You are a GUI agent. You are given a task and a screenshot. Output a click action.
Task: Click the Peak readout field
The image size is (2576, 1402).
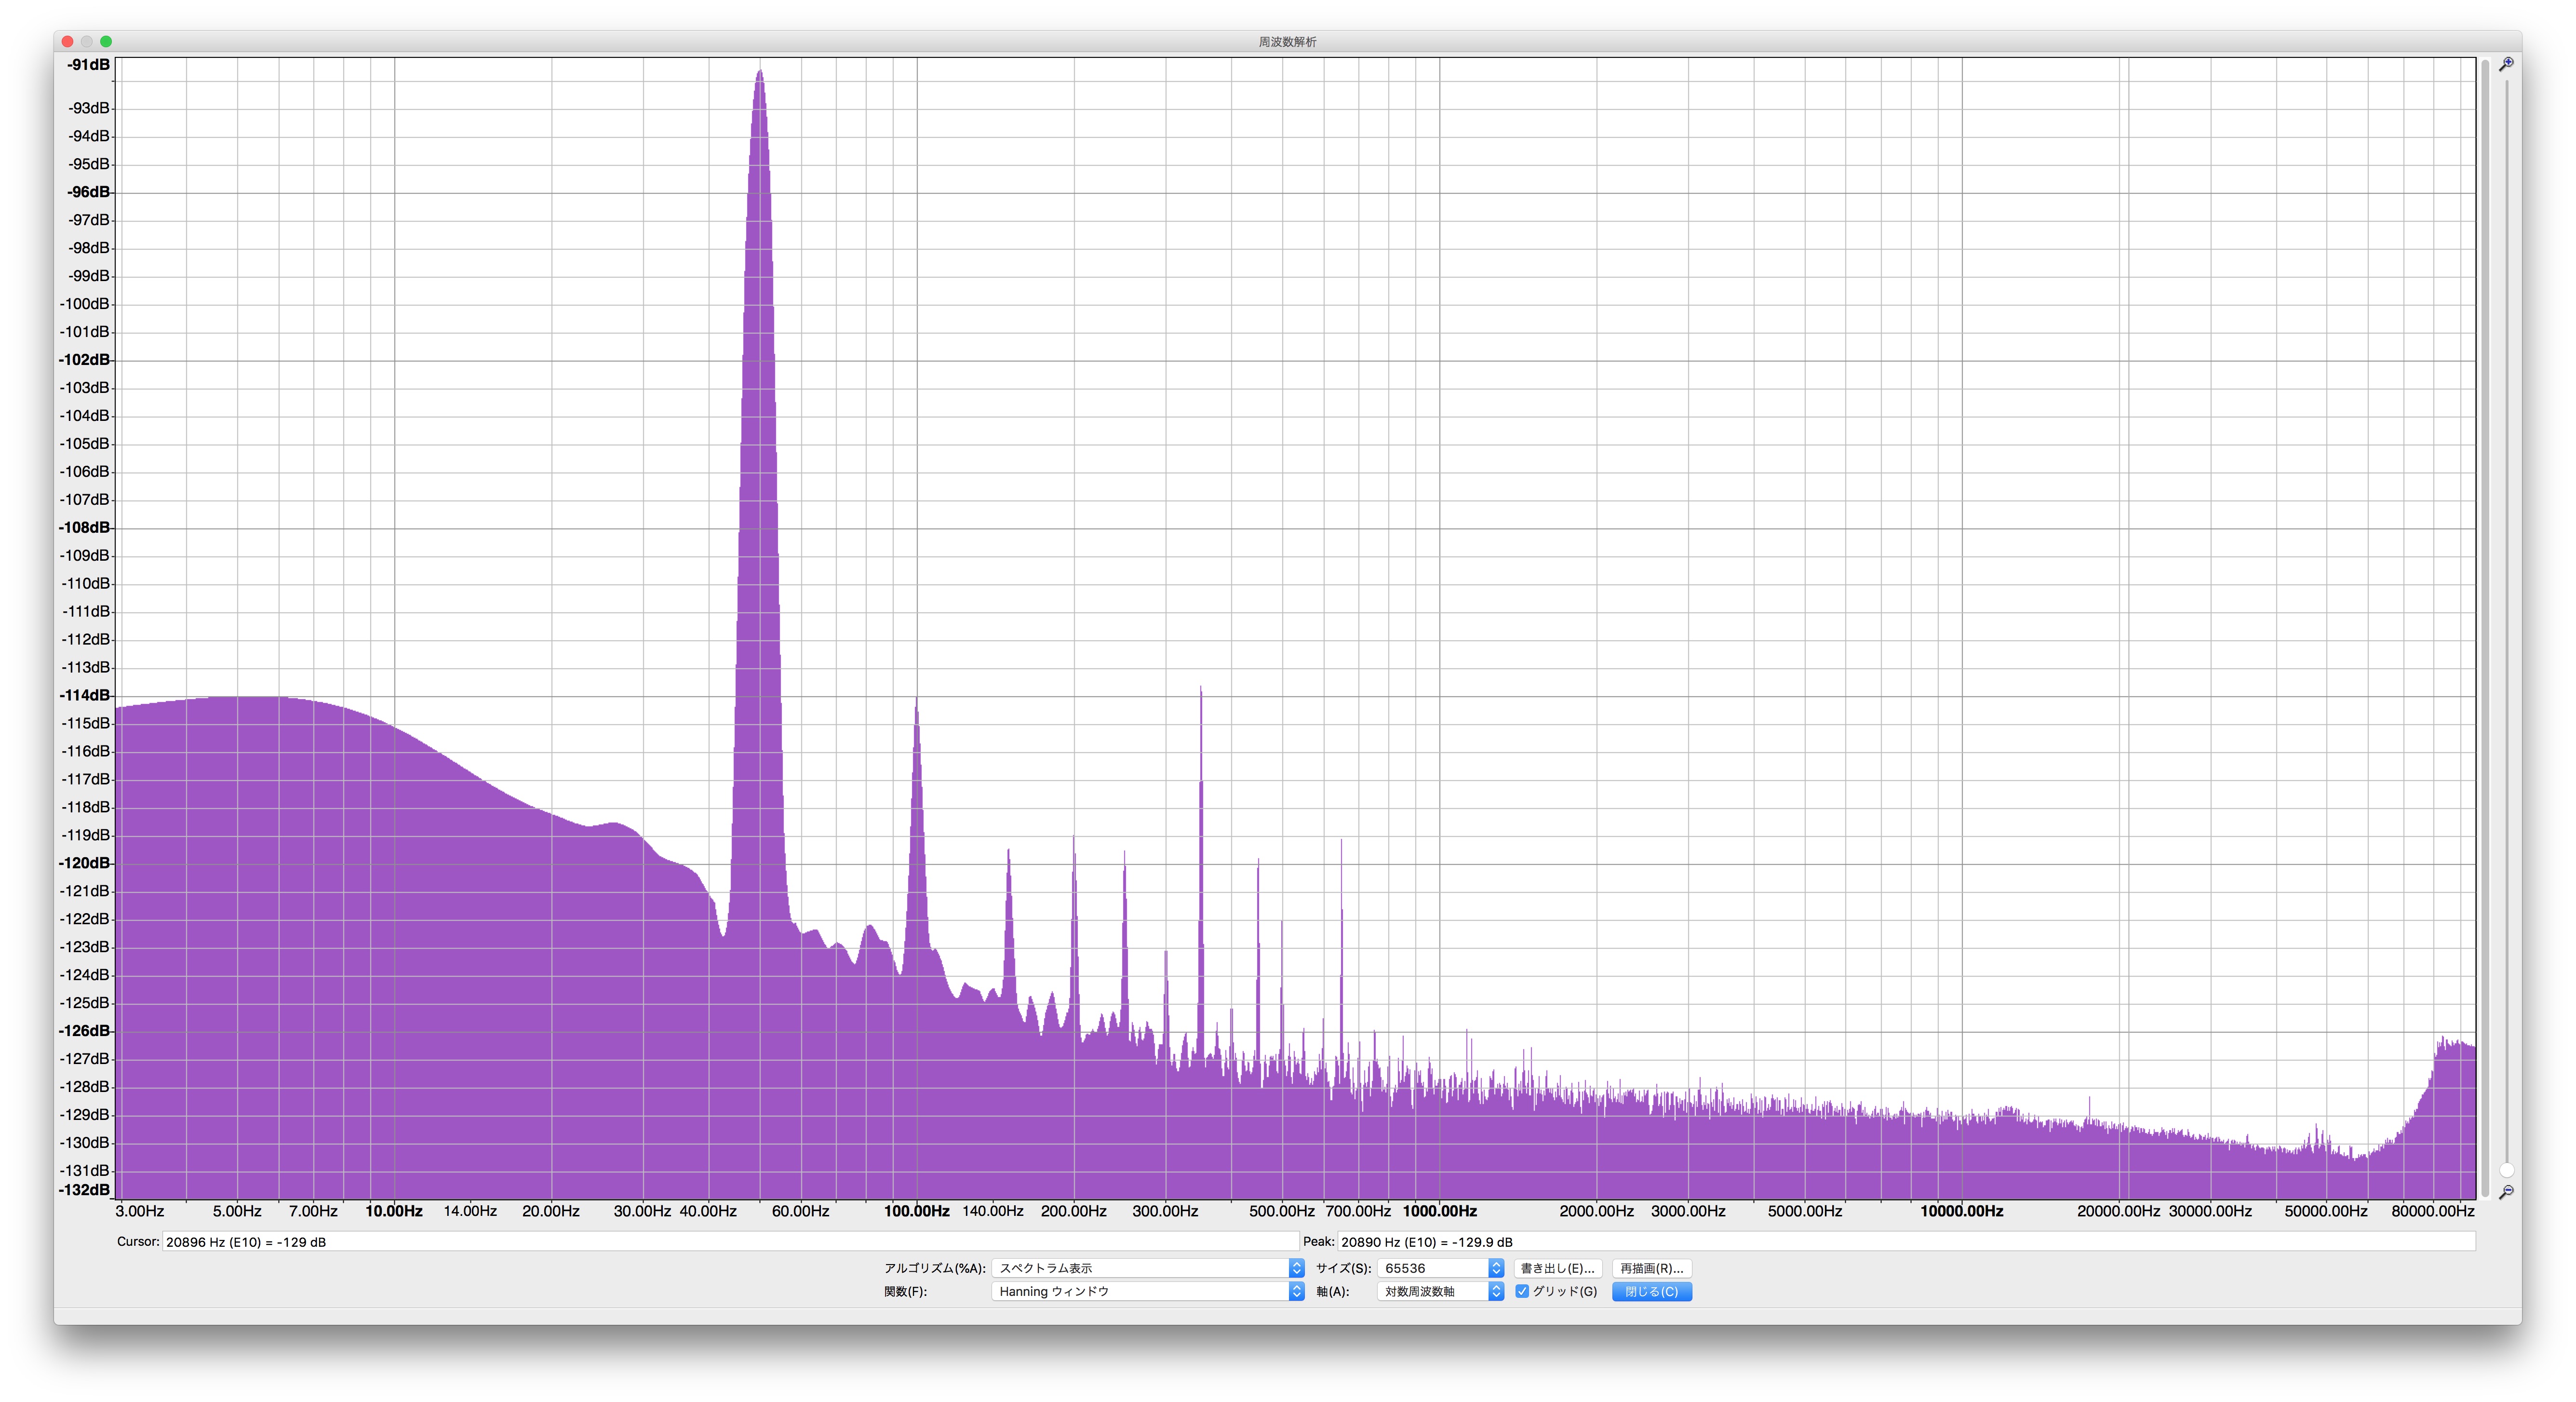pyautogui.click(x=1906, y=1242)
